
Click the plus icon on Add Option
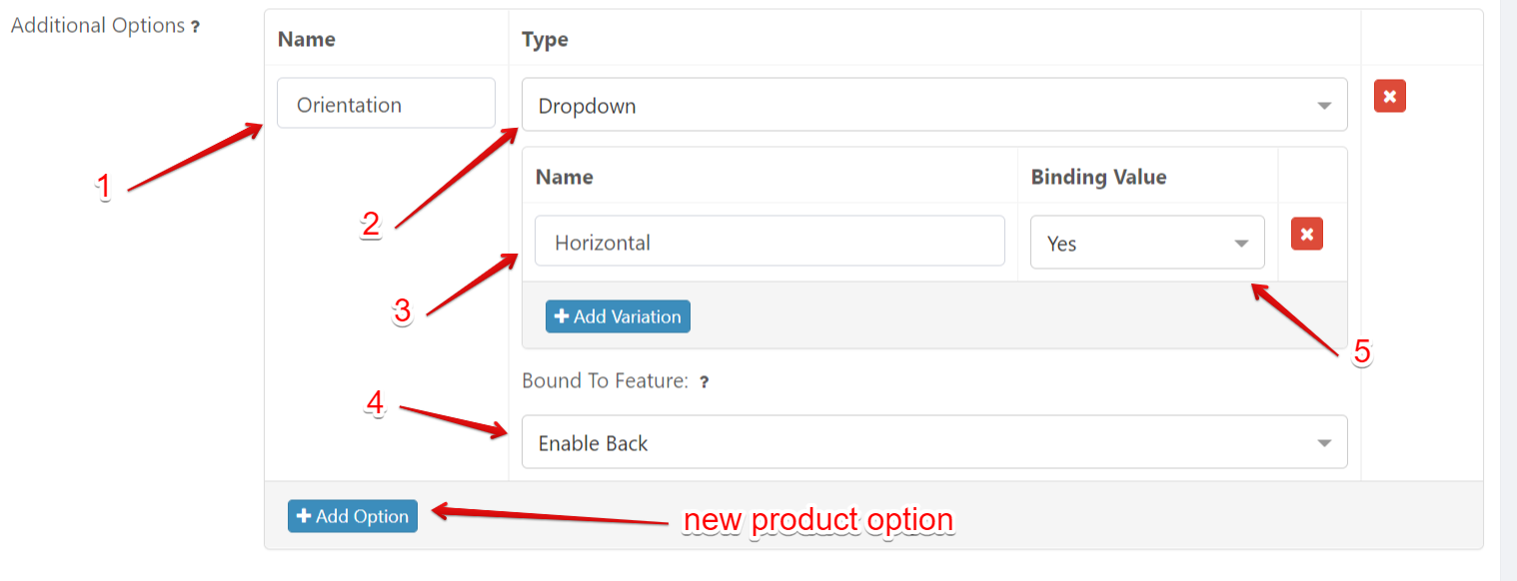[304, 516]
